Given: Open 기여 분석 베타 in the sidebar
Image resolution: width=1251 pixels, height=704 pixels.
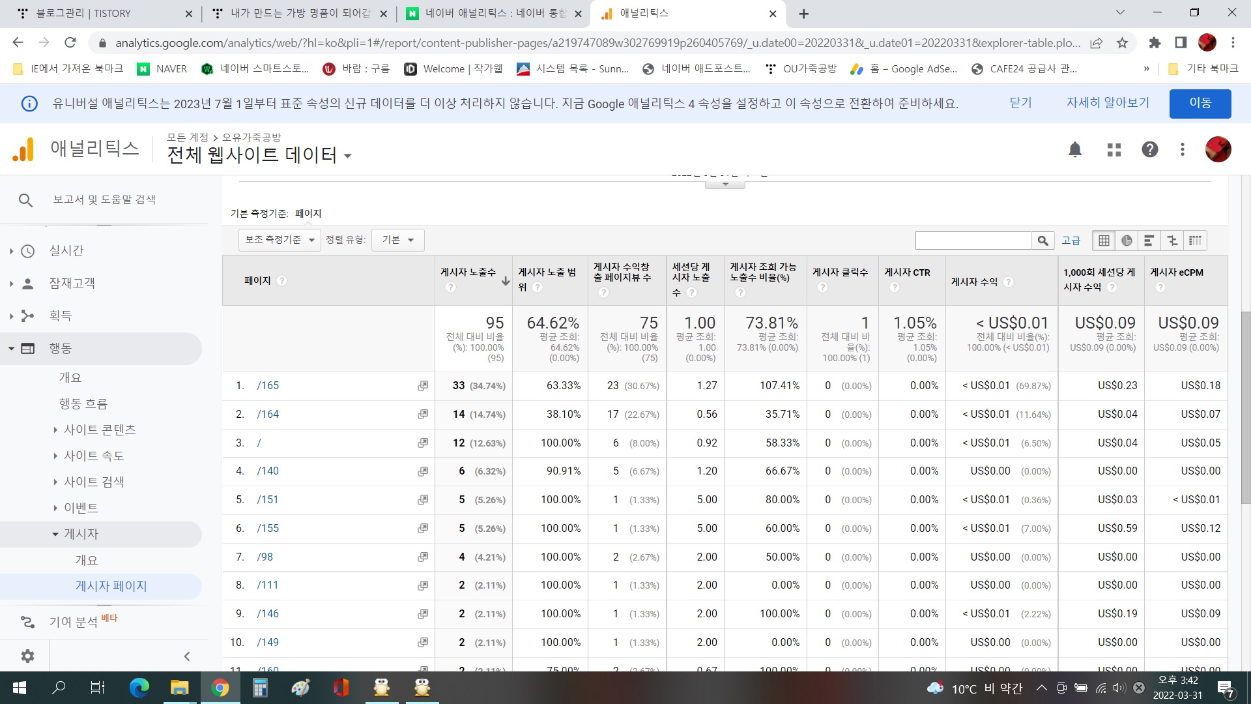Looking at the screenshot, I should tap(83, 621).
